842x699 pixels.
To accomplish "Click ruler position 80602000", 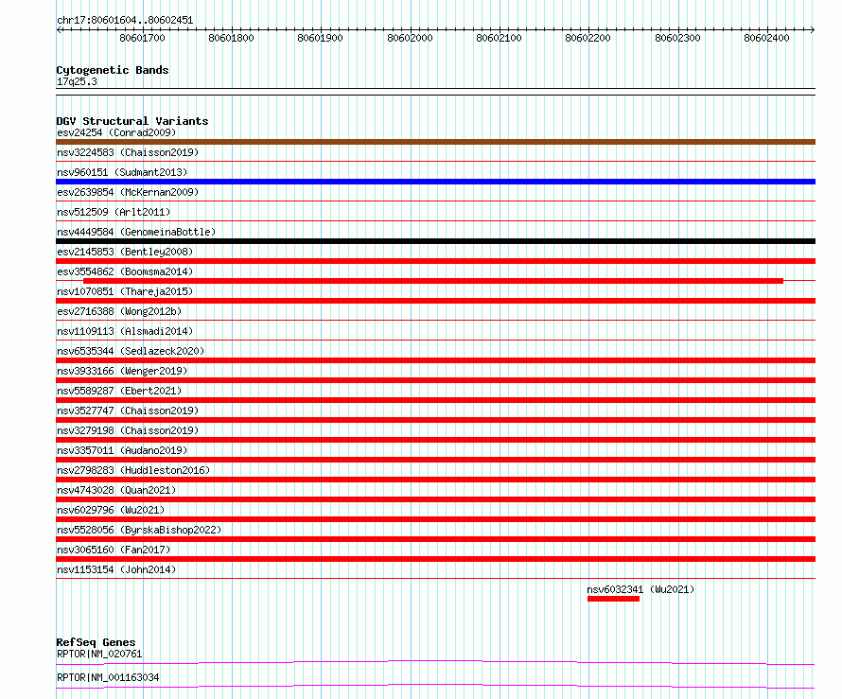I will [x=411, y=38].
